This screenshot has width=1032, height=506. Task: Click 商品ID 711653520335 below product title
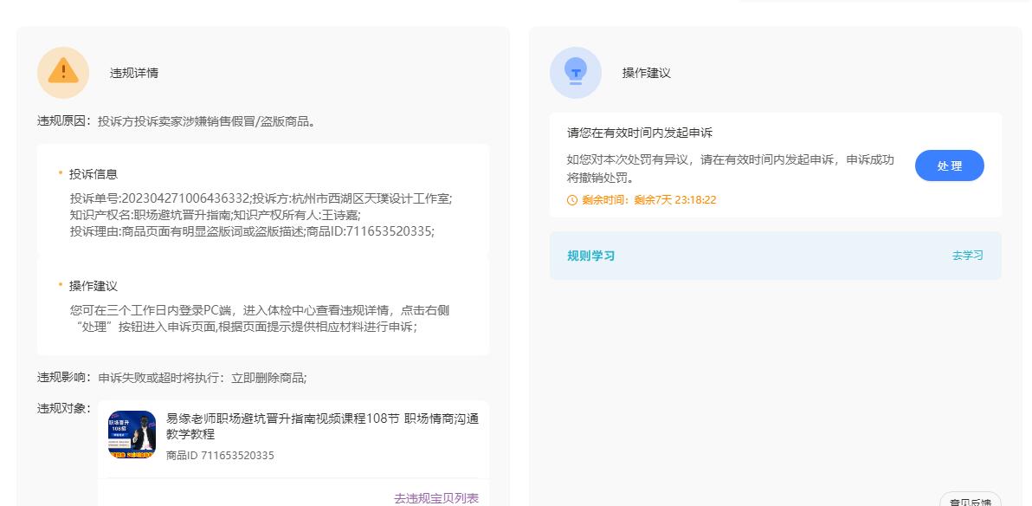pos(220,456)
